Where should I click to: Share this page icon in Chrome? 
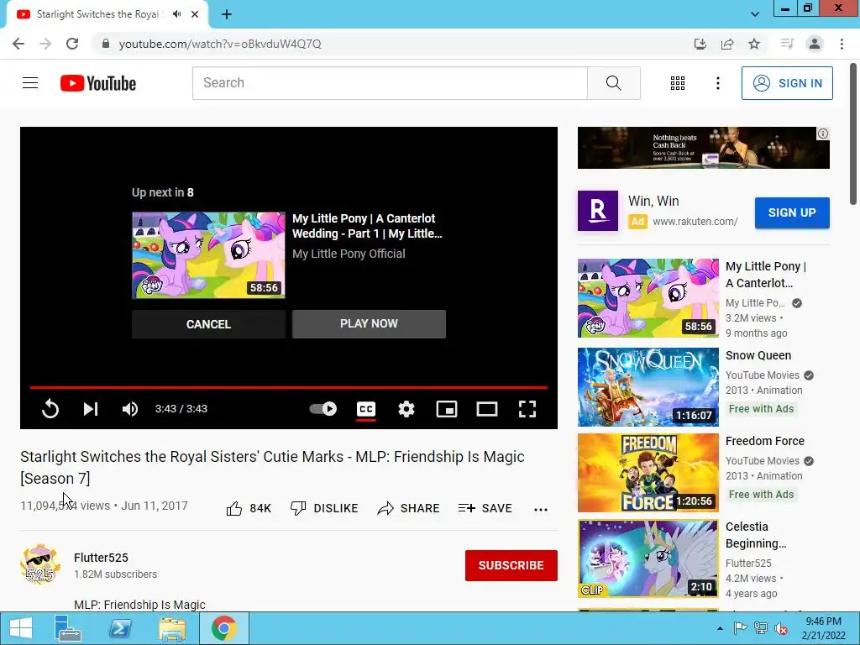[727, 44]
